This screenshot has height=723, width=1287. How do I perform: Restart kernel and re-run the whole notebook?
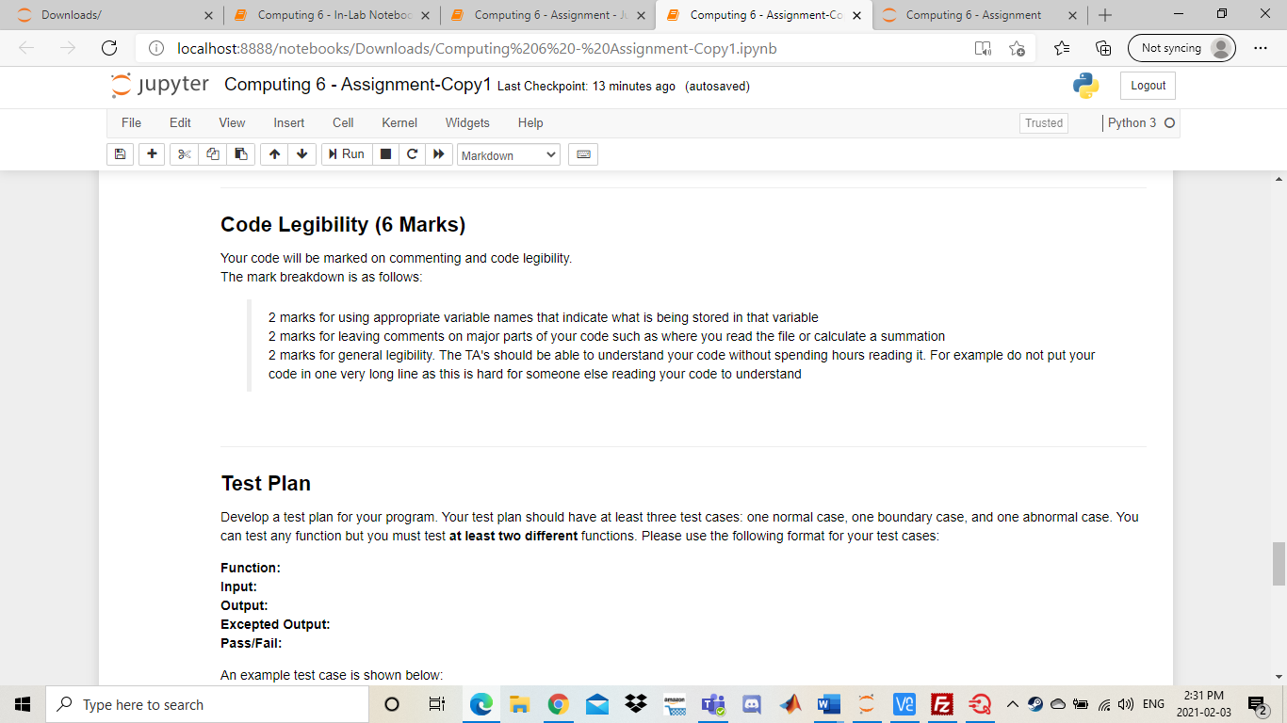click(438, 154)
